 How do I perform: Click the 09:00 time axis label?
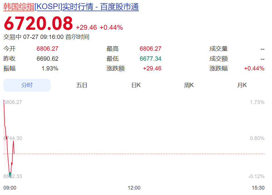(10, 188)
